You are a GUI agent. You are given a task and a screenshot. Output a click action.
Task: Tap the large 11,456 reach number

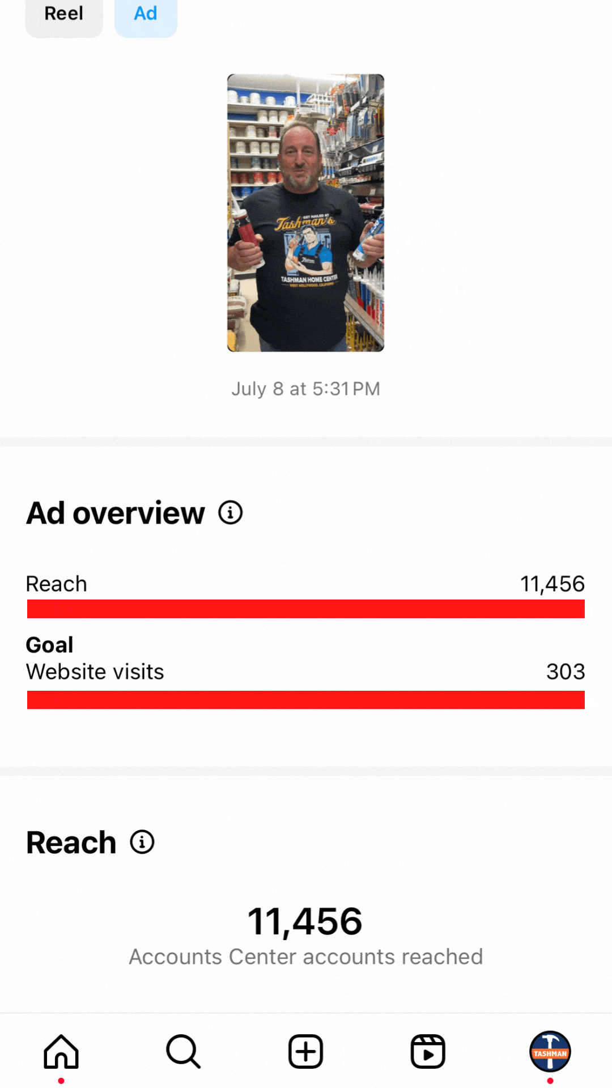tap(305, 921)
